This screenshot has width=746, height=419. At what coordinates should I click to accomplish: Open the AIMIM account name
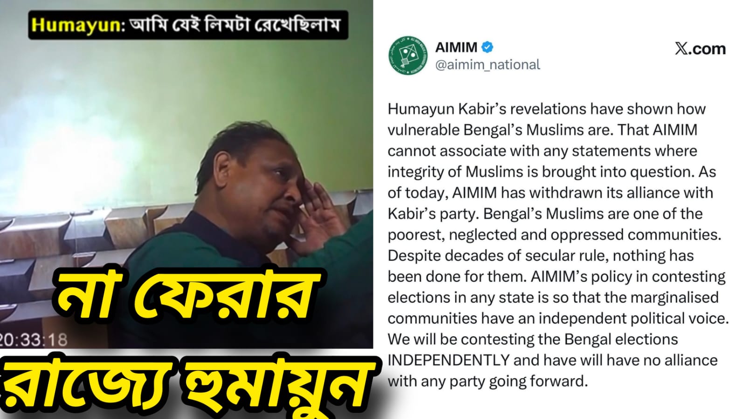pos(456,47)
